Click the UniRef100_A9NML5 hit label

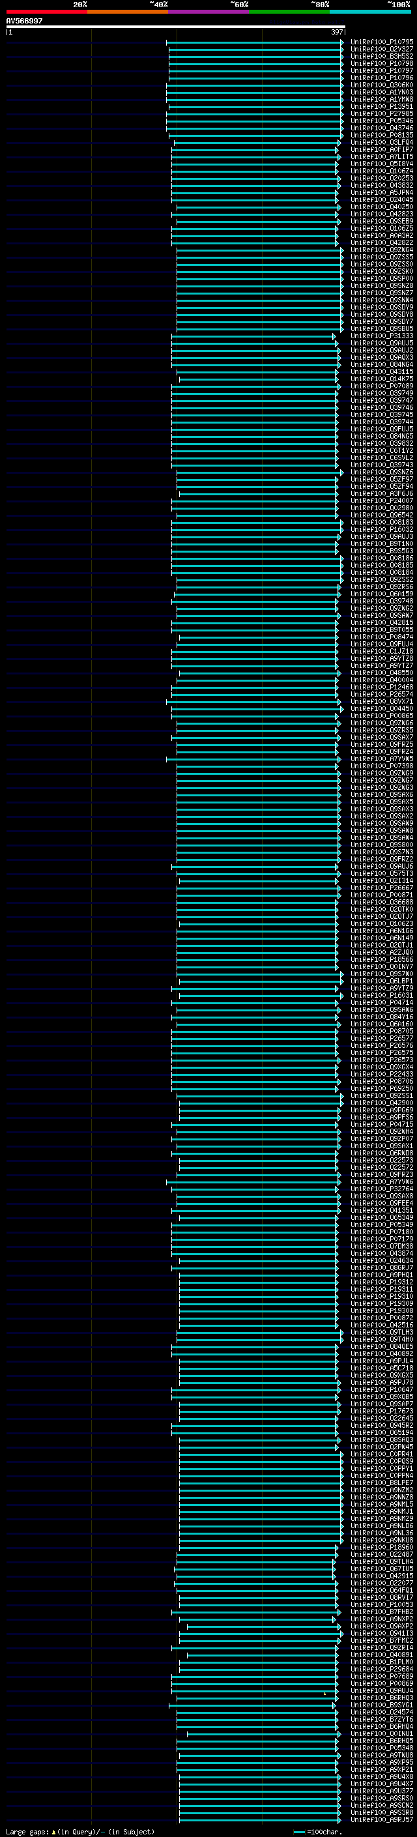point(382,1504)
